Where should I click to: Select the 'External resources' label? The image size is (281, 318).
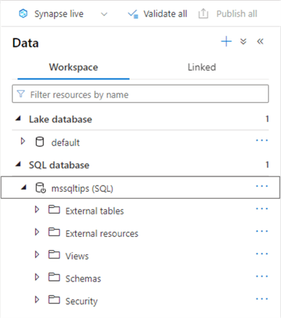point(102,233)
